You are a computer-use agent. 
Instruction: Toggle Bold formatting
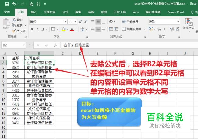32,29
